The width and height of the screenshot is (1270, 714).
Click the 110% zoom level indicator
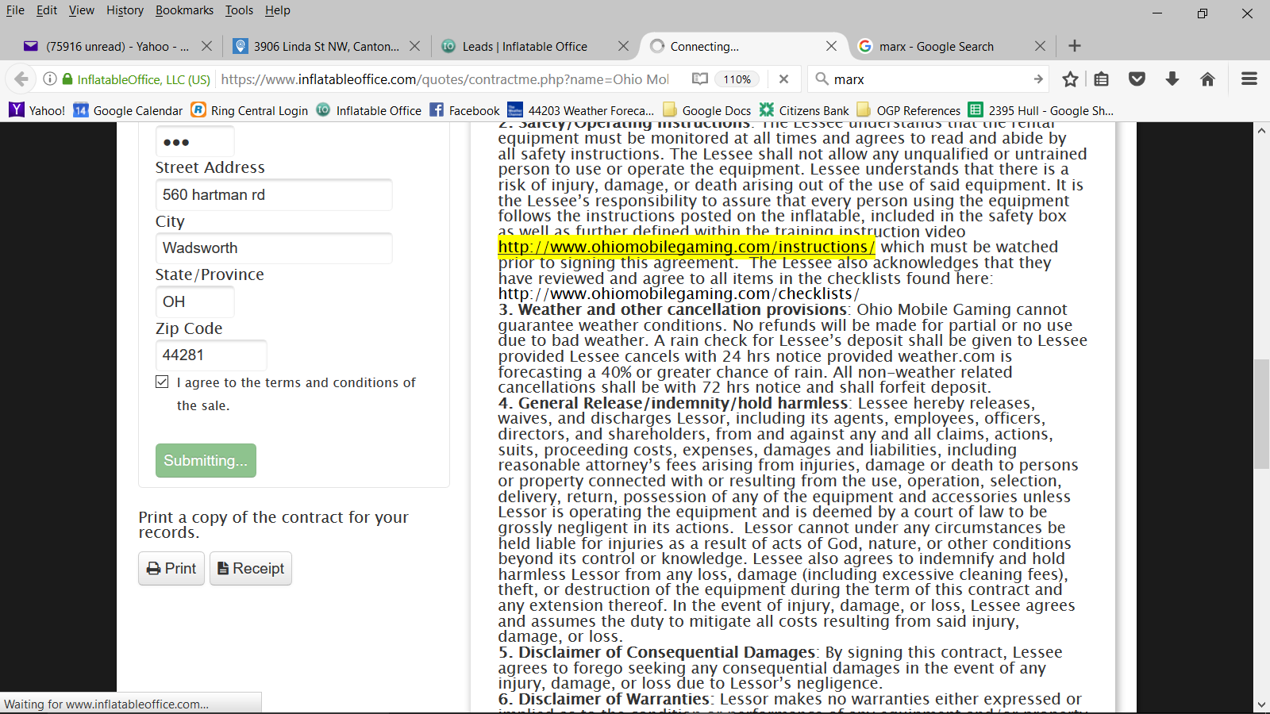coord(737,79)
